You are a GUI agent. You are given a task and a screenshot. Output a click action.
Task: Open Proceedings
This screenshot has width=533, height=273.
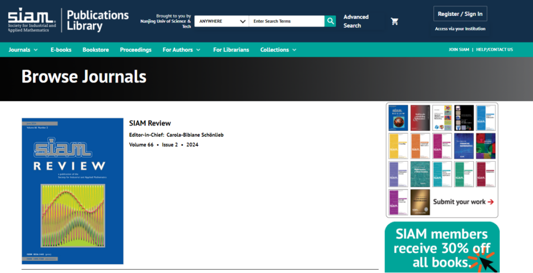[x=136, y=50]
